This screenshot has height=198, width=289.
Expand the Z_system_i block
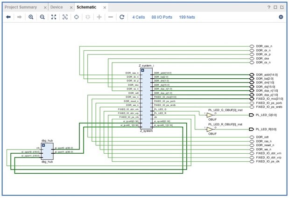click(142, 70)
